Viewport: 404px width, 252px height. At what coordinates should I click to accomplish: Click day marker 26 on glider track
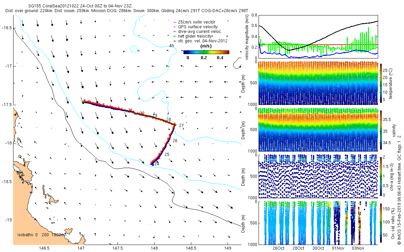coord(175,140)
